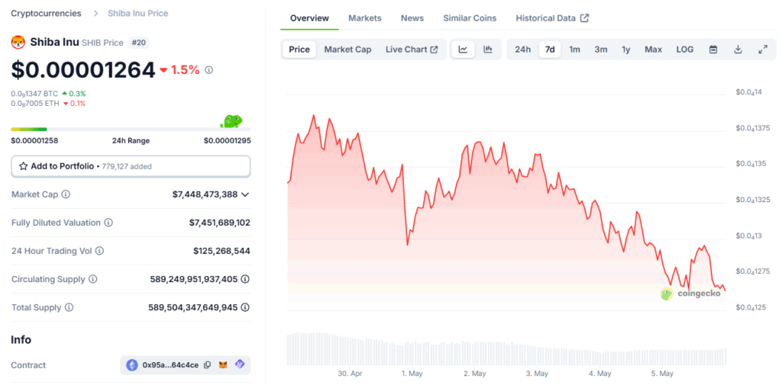Add token to MetaMask via fox icon
The image size is (782, 385).
[224, 365]
